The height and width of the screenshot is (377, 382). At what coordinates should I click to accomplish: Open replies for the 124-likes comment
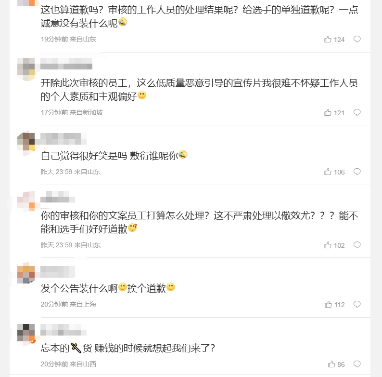point(357,40)
